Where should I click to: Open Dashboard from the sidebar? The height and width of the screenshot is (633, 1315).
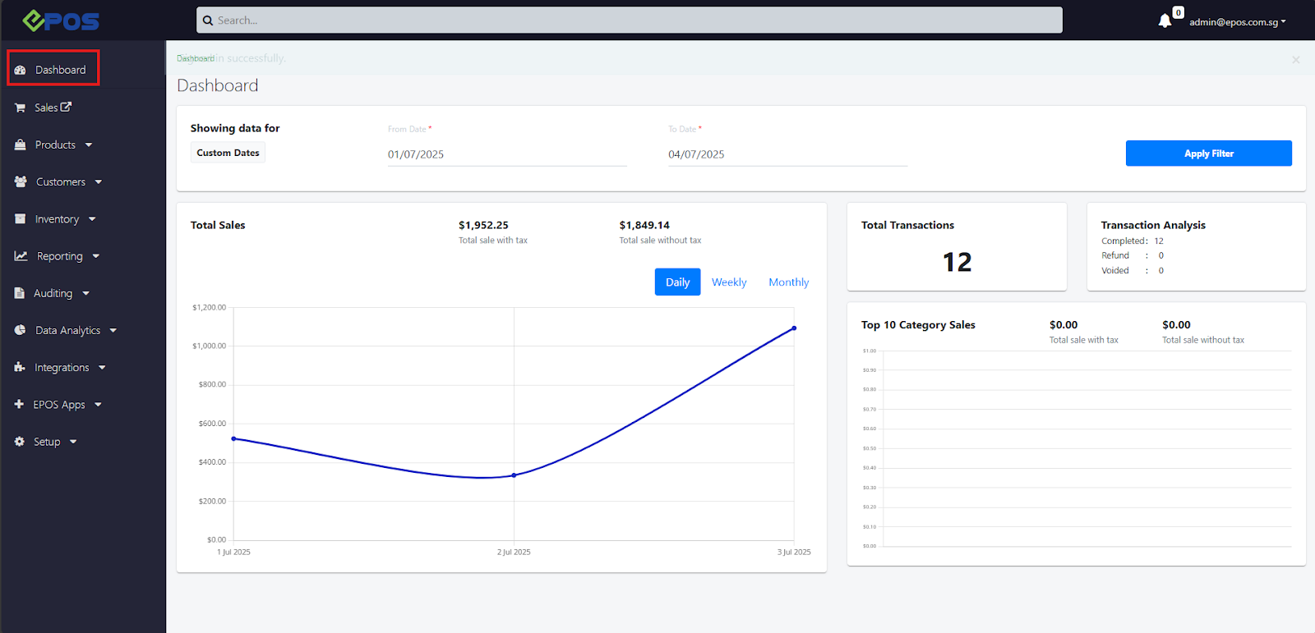(x=53, y=70)
